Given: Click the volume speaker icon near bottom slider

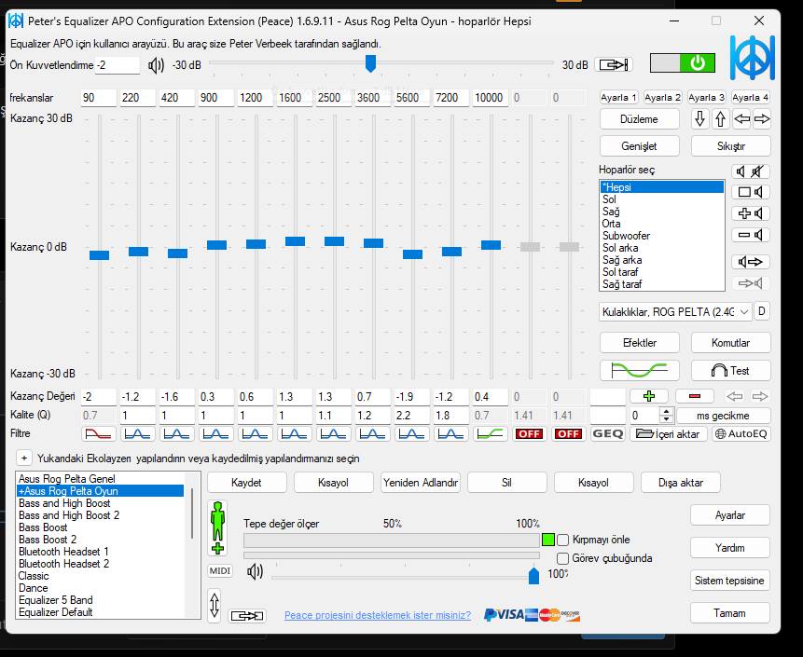Looking at the screenshot, I should 255,571.
